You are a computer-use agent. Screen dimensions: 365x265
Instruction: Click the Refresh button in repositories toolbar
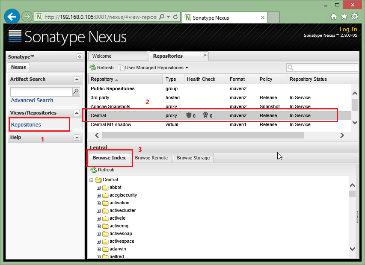(x=102, y=68)
